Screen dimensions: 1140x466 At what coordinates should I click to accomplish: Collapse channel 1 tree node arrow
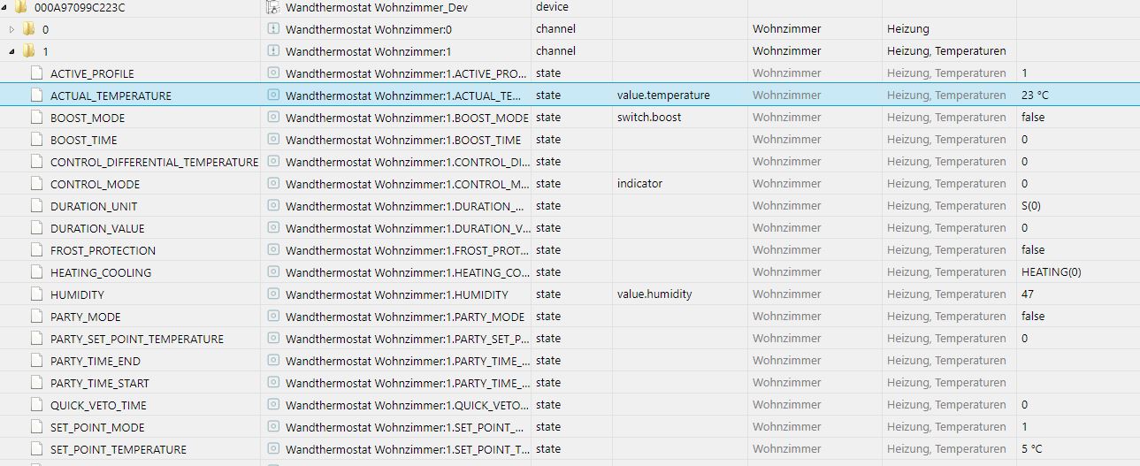11,51
